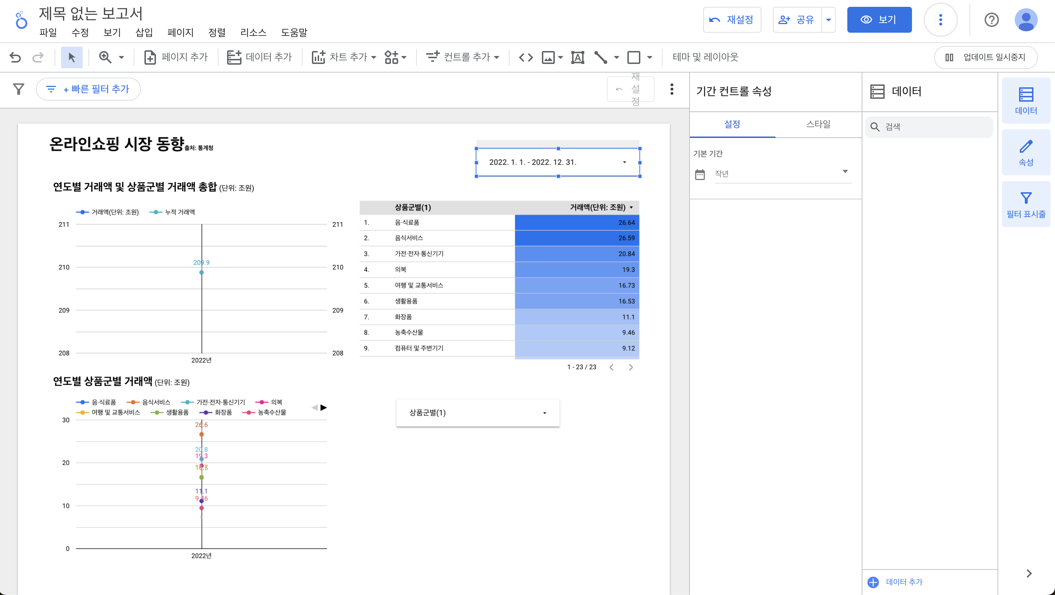
Task: Open the community visualizations icon
Action: 392,57
